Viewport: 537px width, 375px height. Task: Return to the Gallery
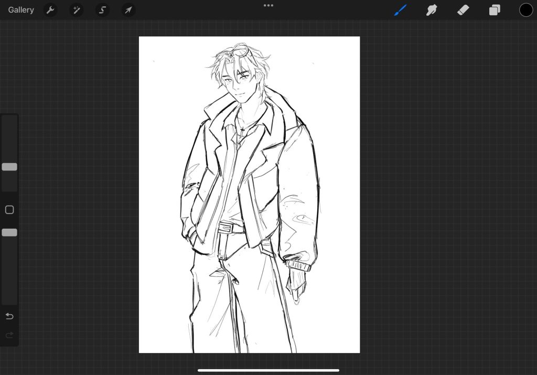(x=21, y=10)
